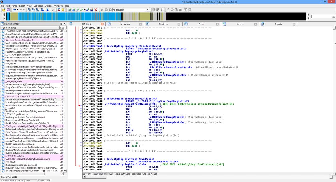Switch to the Structures tab
This screenshot has width=336, height=182.
[163, 24]
